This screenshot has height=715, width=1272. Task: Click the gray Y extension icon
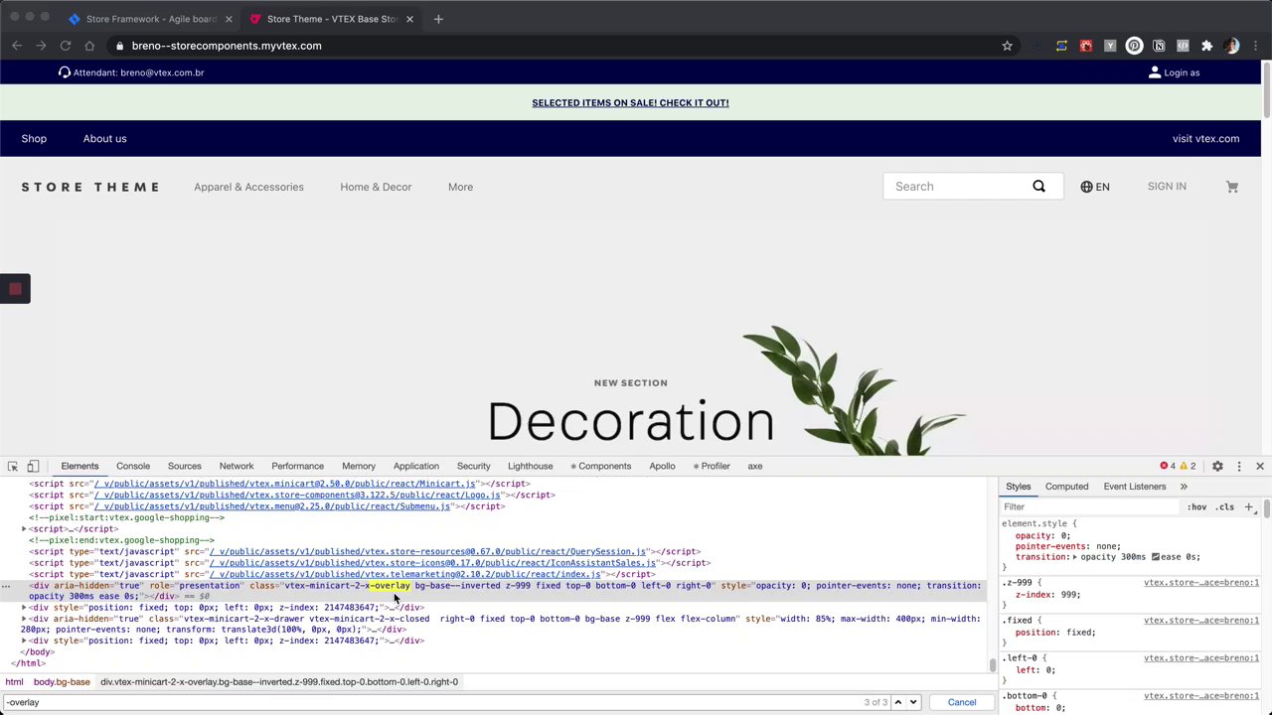coord(1110,46)
